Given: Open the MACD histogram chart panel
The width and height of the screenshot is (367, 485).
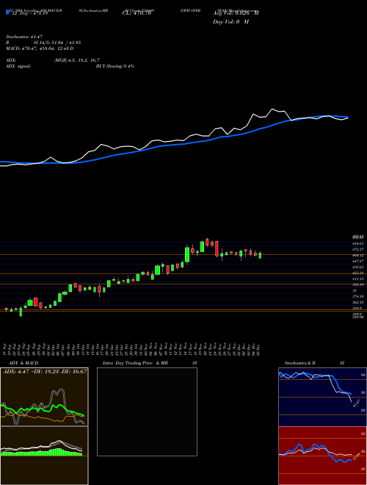Looking at the screenshot, I should point(44,456).
